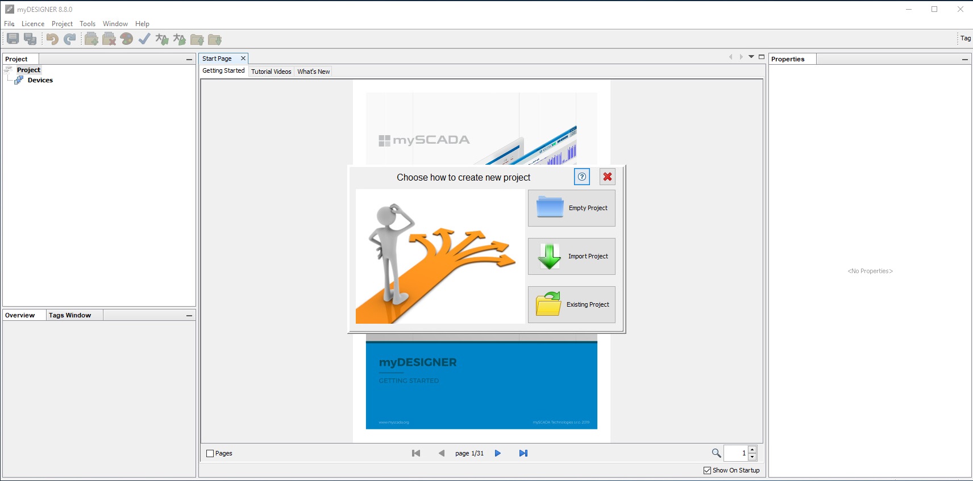
Task: Switch to the What's New tab
Action: [x=314, y=72]
